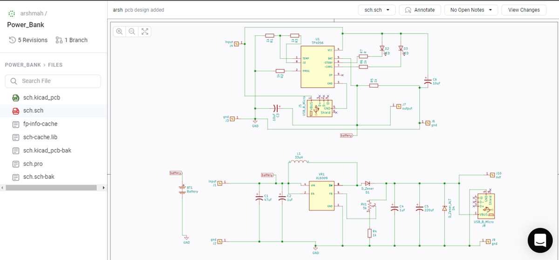
Task: Click the Search File input field
Action: (53, 81)
